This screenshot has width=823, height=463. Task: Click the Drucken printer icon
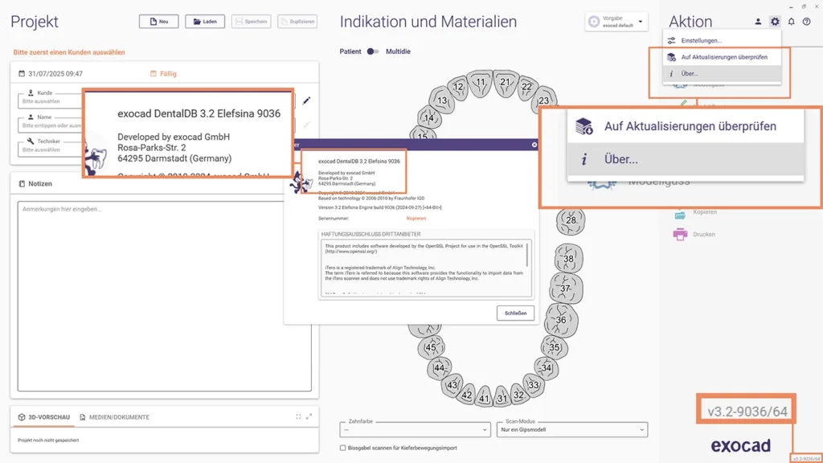[681, 235]
